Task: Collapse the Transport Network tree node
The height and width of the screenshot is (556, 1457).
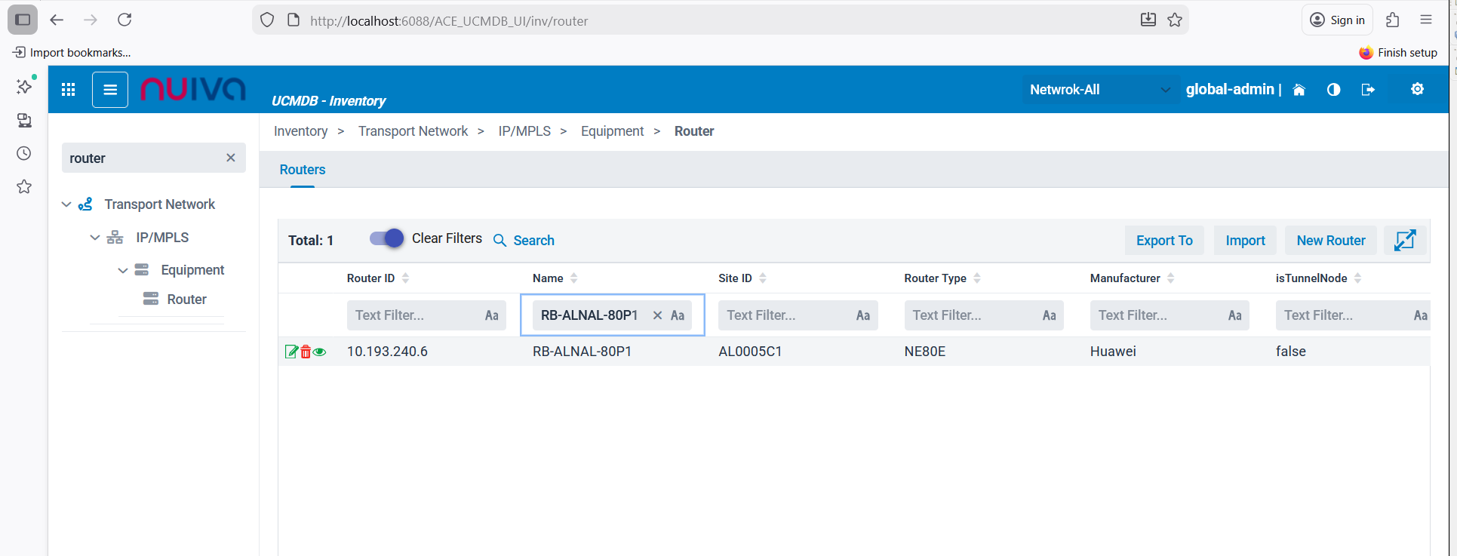Action: click(66, 204)
